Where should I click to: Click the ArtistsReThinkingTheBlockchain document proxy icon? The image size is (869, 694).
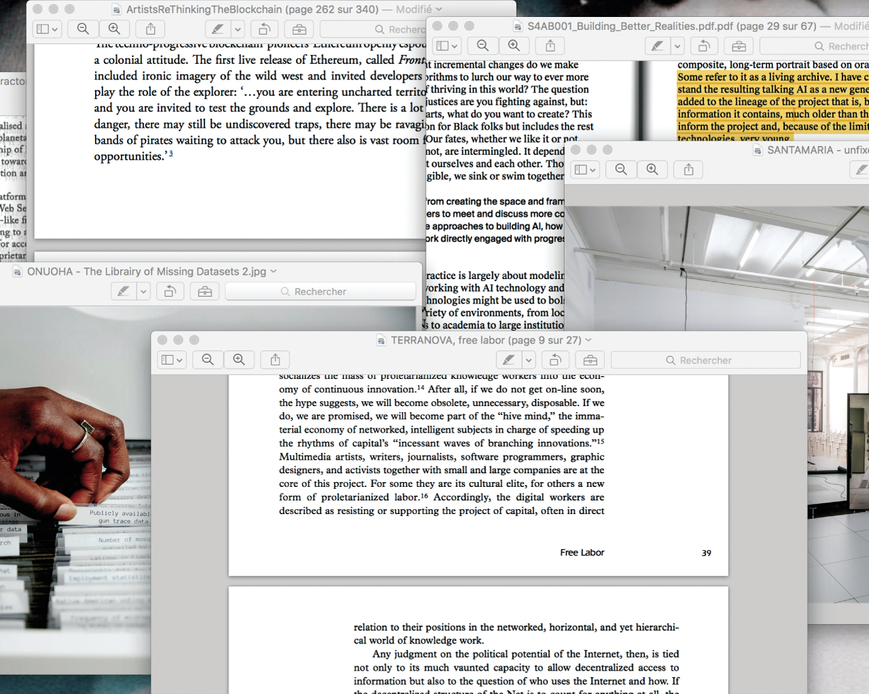(117, 10)
